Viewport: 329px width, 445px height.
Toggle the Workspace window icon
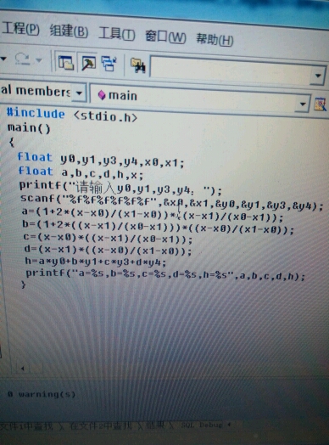point(65,62)
